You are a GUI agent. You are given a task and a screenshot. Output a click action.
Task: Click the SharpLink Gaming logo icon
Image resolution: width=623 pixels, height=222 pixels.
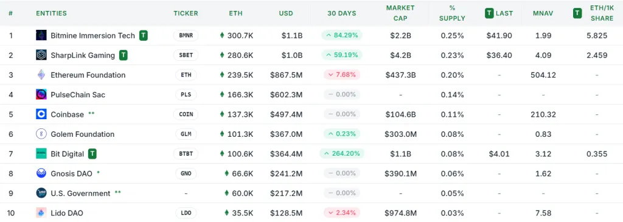[x=41, y=55]
